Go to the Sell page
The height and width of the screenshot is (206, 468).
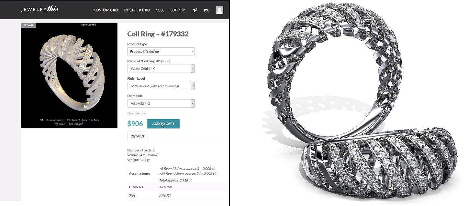(160, 10)
